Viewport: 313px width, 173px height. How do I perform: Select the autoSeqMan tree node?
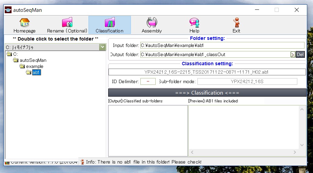tap(33, 60)
